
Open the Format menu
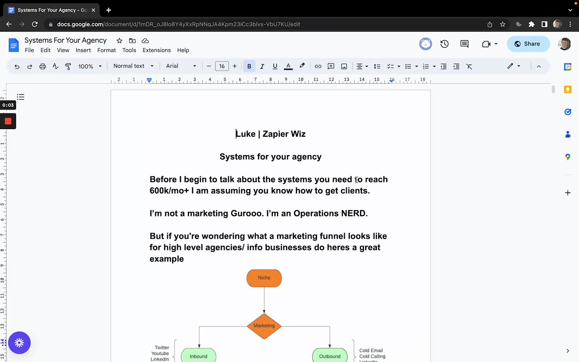pyautogui.click(x=106, y=50)
